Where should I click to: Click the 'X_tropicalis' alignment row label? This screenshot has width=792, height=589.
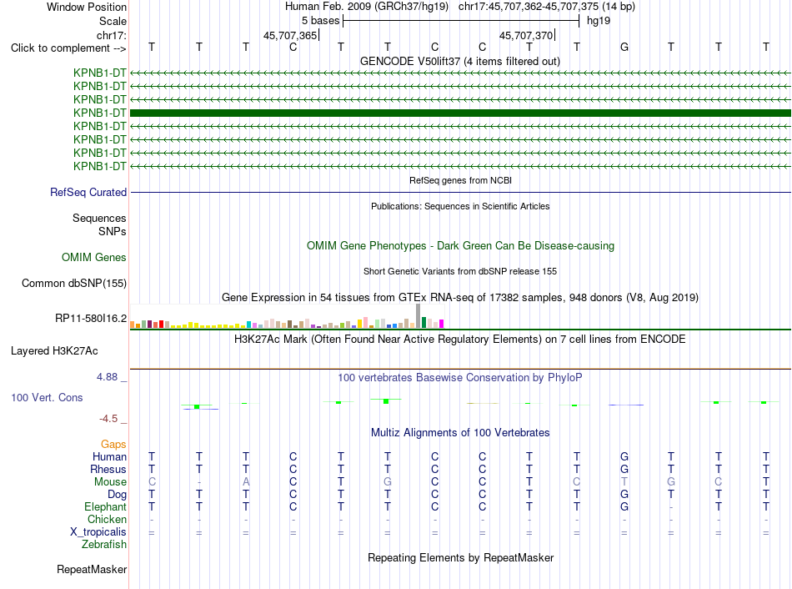point(98,532)
